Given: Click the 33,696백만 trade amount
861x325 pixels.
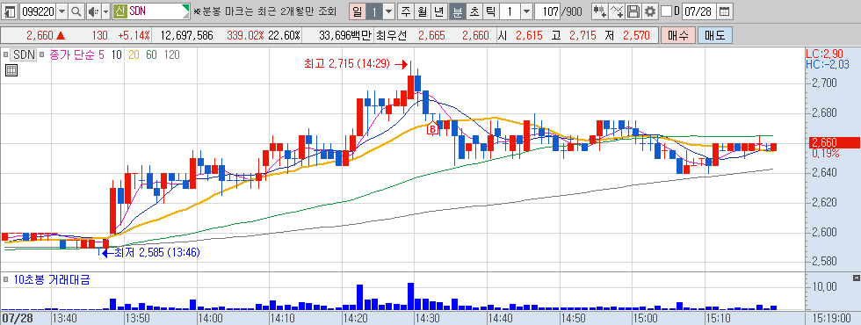Looking at the screenshot, I should tap(345, 36).
